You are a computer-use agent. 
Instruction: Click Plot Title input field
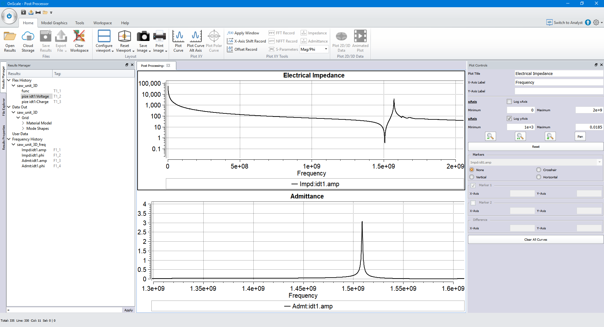[559, 73]
